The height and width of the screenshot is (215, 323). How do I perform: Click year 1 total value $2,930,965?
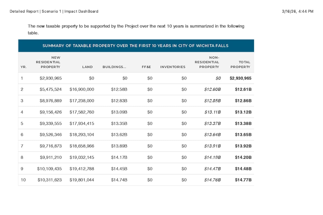(x=240, y=78)
